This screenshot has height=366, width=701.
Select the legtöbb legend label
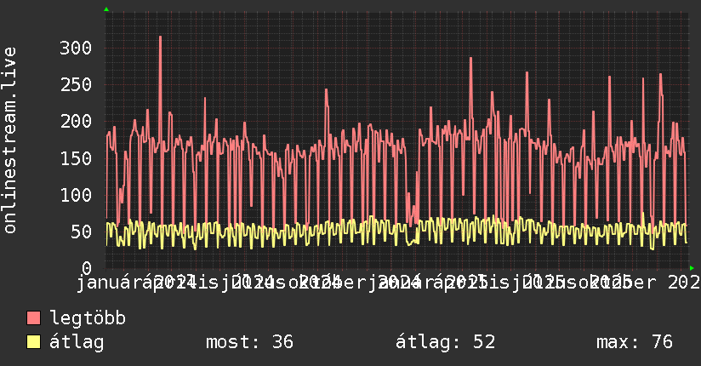[x=88, y=317]
